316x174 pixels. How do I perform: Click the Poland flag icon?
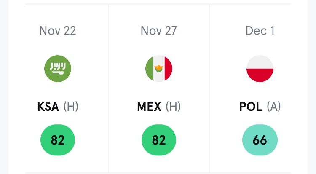point(260,68)
